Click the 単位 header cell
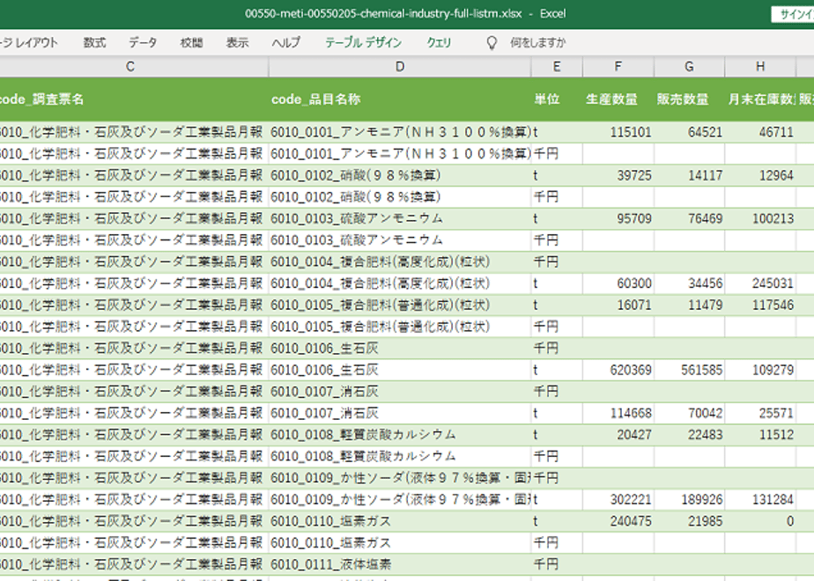This screenshot has width=814, height=581. [x=557, y=99]
